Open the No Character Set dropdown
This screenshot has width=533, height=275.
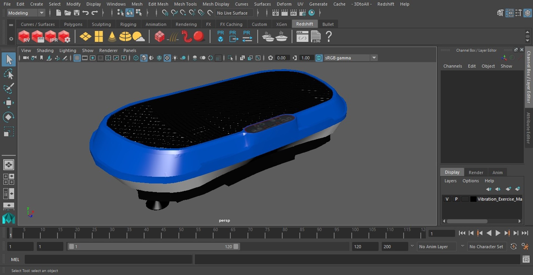486,246
